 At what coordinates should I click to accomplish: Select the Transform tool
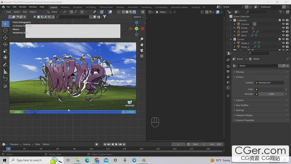[x=5, y=57]
